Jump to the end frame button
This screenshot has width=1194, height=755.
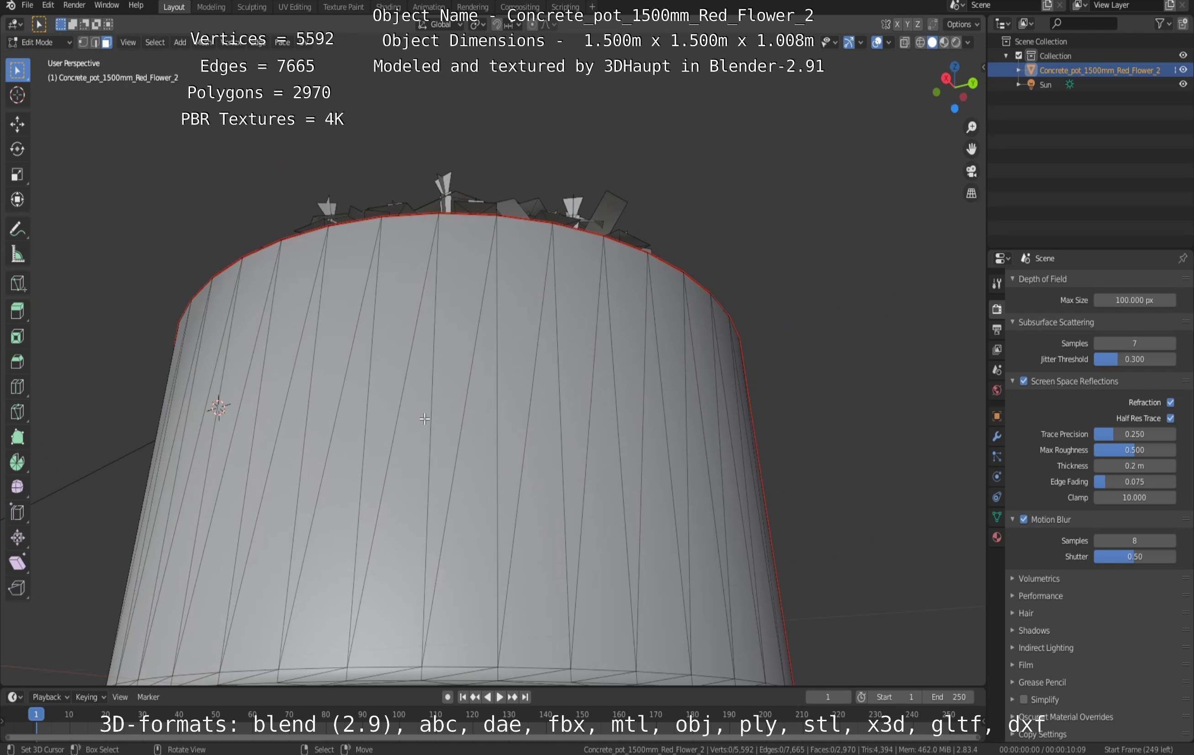click(x=525, y=697)
